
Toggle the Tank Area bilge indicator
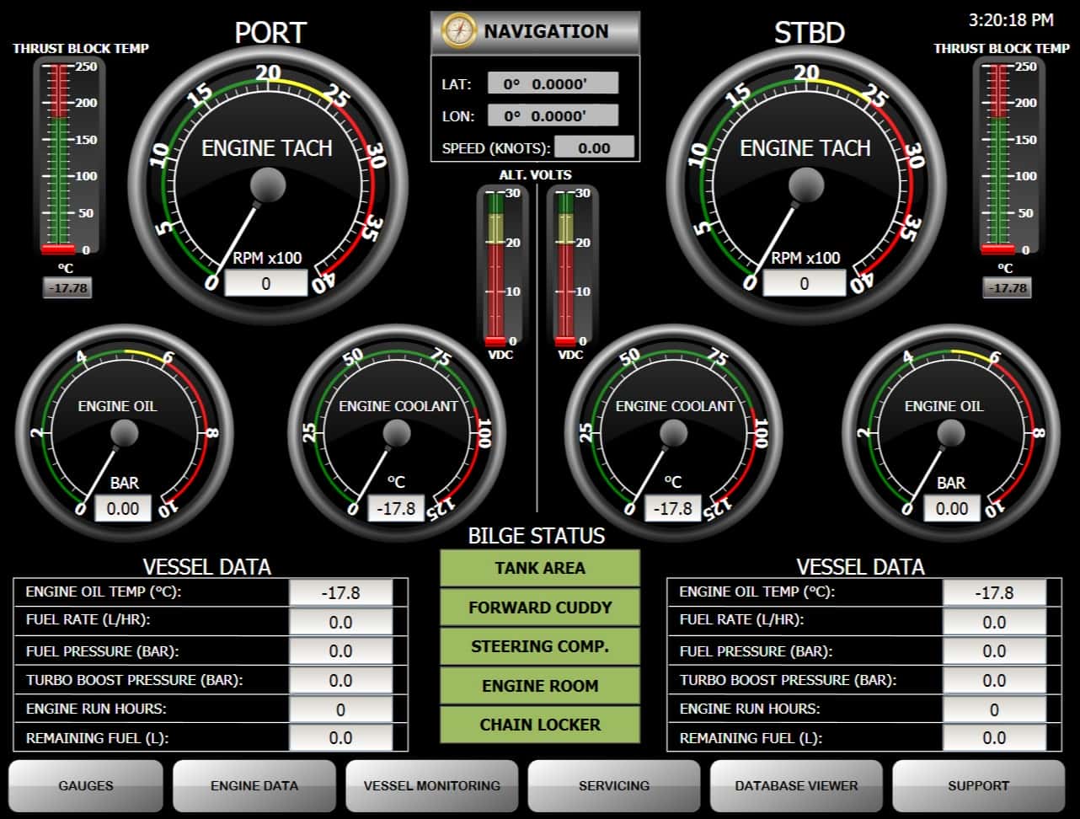tap(539, 569)
